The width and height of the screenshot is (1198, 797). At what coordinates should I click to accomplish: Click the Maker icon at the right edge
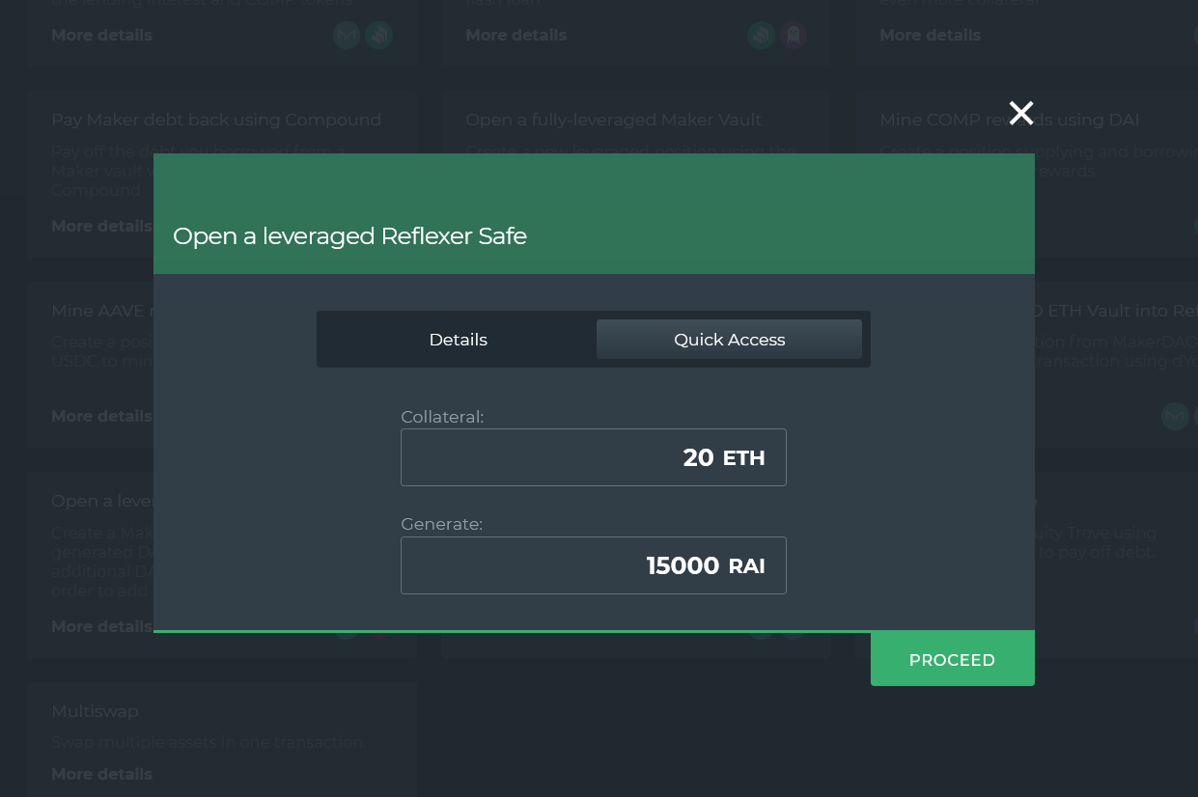pos(1175,417)
